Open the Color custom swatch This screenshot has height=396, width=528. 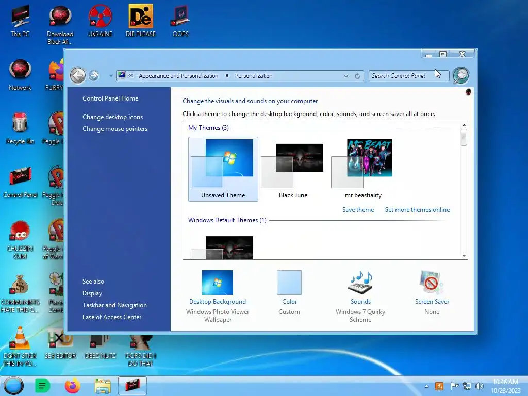point(289,282)
